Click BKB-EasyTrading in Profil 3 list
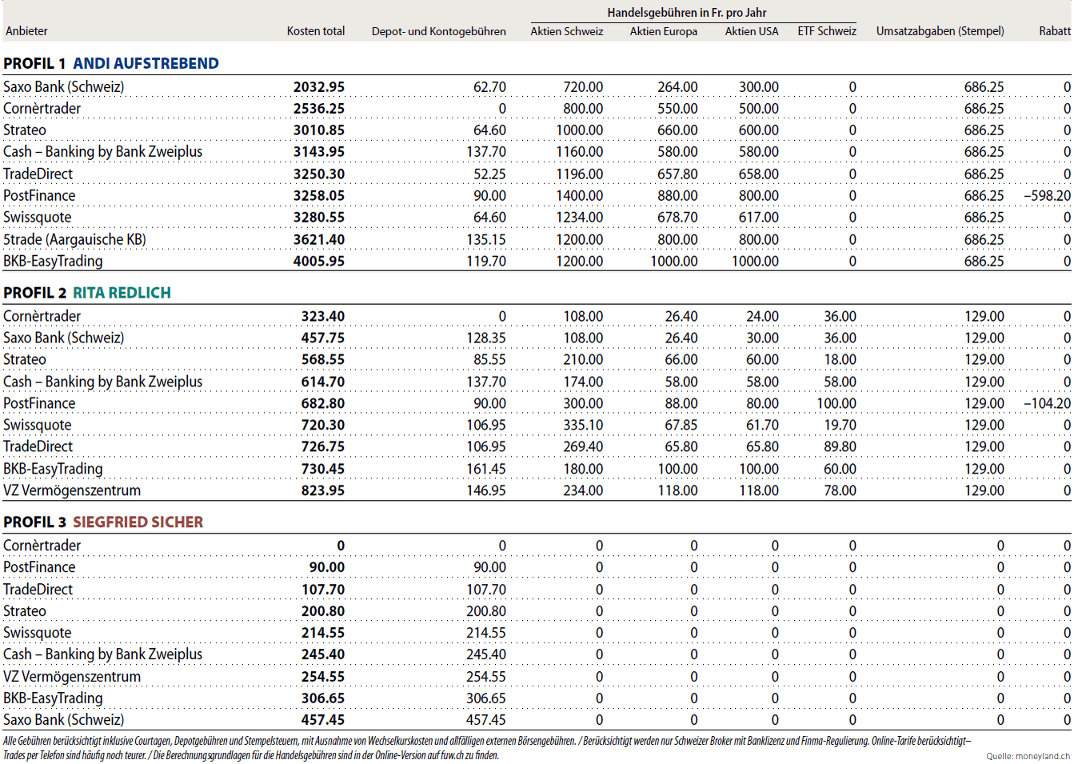This screenshot has height=764, width=1078. (x=53, y=699)
